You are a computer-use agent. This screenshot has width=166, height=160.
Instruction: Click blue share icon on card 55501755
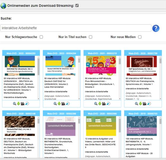tap(149, 104)
